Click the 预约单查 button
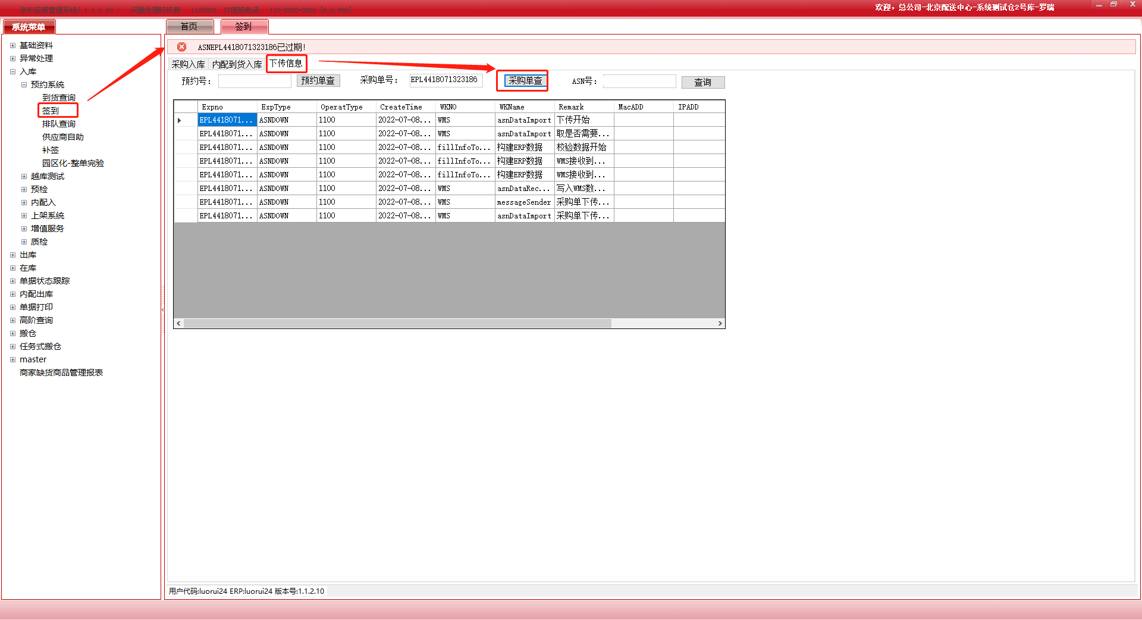 pos(318,81)
